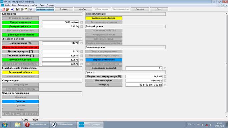Open the Файл menu

coord(7,5)
